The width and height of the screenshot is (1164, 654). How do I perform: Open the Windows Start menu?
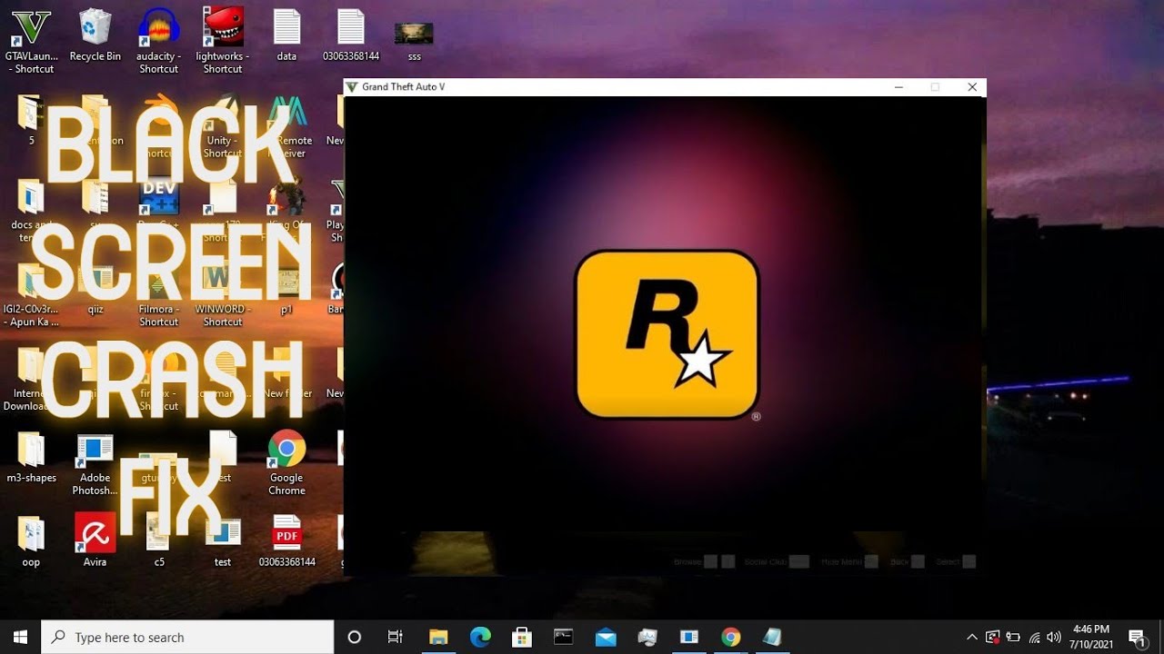(x=20, y=637)
